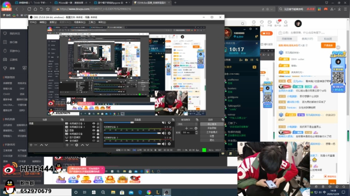Show the 游戏捕获 source via eye icon
Screen dimensions: 350x196
(x=94, y=141)
